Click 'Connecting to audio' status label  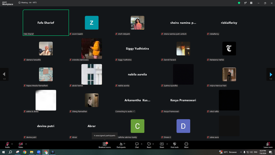click(125, 112)
